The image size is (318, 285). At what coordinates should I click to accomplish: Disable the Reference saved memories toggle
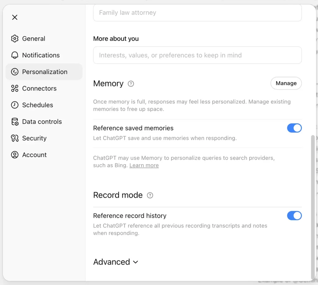(x=294, y=128)
